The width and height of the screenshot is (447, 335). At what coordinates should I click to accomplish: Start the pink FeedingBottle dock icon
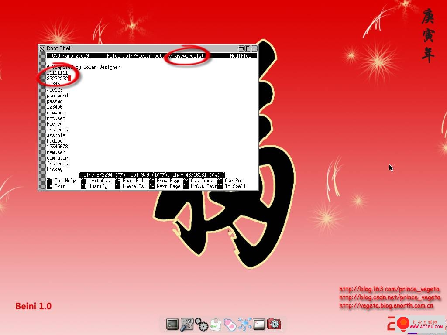(x=230, y=325)
